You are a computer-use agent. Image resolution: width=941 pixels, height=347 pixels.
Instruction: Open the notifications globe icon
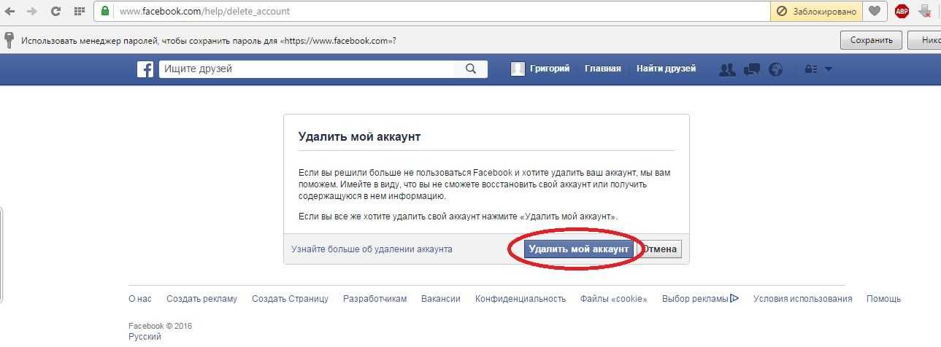coord(776,69)
